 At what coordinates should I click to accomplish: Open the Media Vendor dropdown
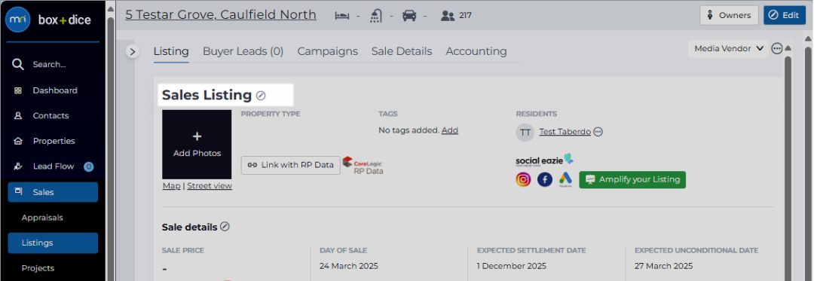click(728, 48)
